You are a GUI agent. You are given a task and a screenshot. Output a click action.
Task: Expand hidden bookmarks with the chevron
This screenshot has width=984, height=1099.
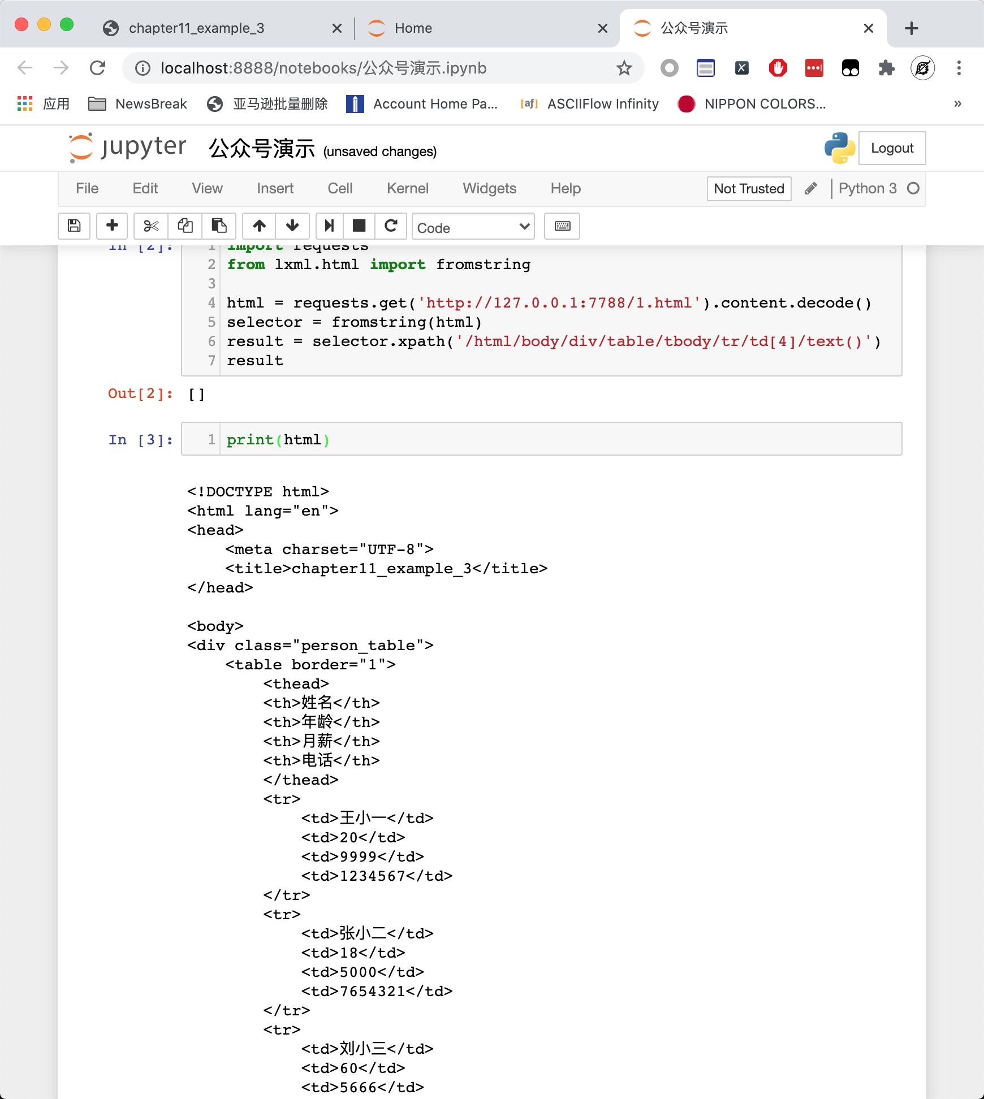[957, 103]
